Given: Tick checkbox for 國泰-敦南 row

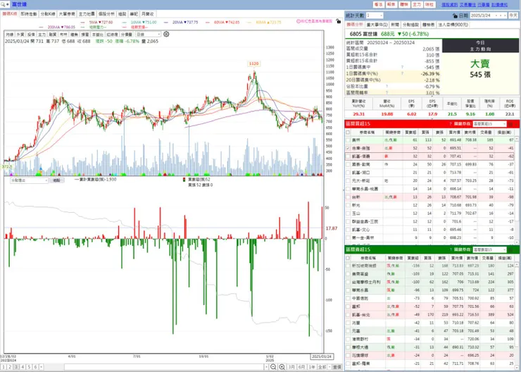Looking at the screenshot, I should (x=348, y=164).
